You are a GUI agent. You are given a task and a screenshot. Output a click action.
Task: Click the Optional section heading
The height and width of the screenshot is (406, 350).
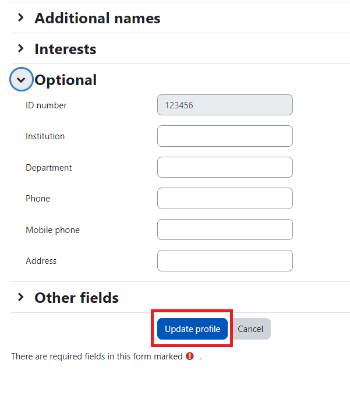[x=66, y=80]
